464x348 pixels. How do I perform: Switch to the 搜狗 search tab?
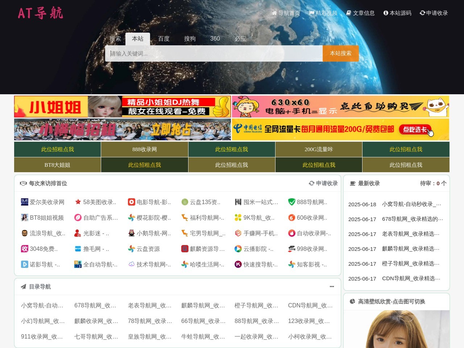click(x=190, y=39)
